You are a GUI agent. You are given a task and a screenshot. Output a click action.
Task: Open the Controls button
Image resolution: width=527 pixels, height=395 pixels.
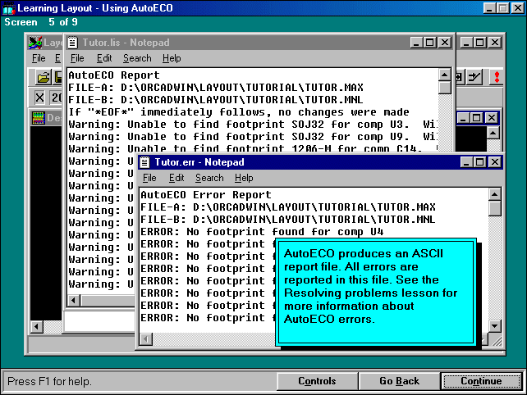[316, 381]
